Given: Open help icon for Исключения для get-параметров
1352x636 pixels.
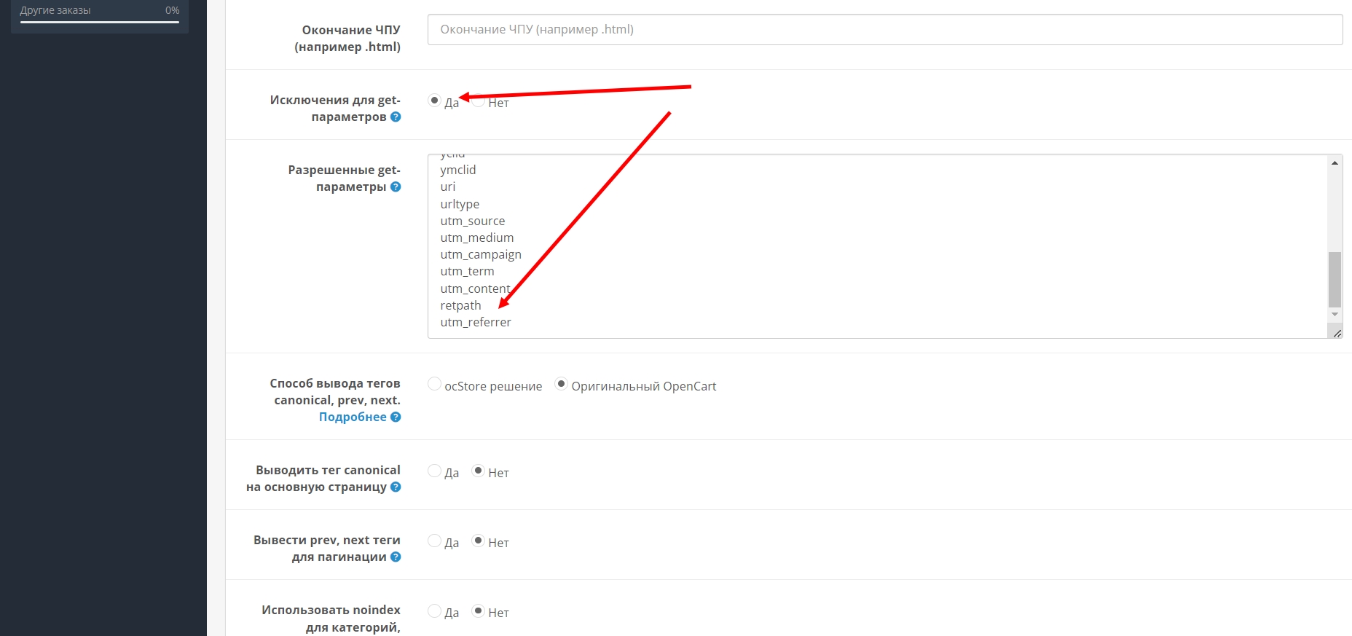Looking at the screenshot, I should [396, 117].
